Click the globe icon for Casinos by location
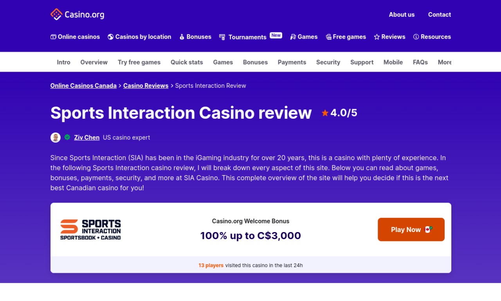The height and width of the screenshot is (301, 501). coord(111,37)
